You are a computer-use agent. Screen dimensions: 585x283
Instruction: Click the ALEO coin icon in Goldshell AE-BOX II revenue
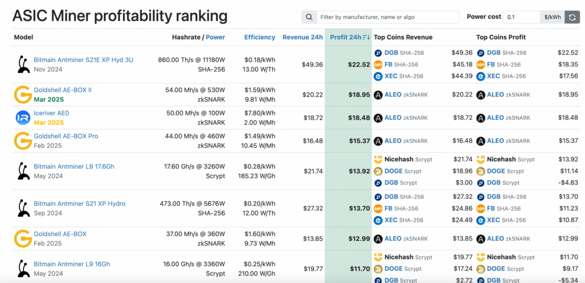pyautogui.click(x=378, y=95)
